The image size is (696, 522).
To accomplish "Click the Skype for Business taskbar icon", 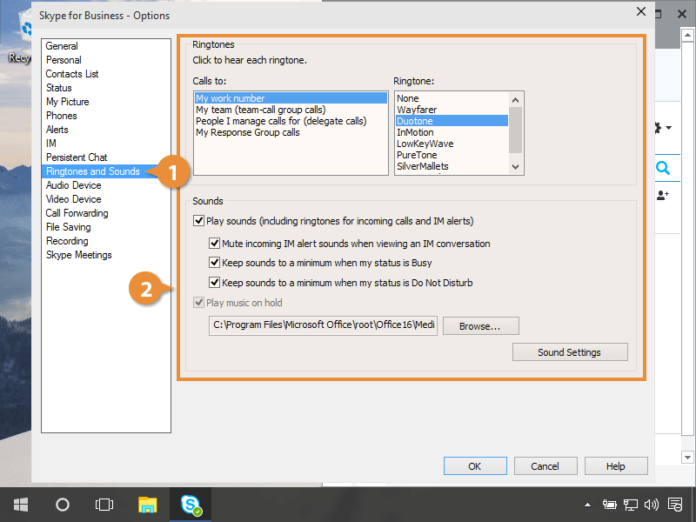I will pyautogui.click(x=191, y=505).
